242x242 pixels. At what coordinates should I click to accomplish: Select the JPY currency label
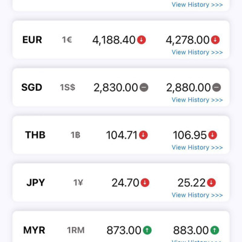coord(36,183)
